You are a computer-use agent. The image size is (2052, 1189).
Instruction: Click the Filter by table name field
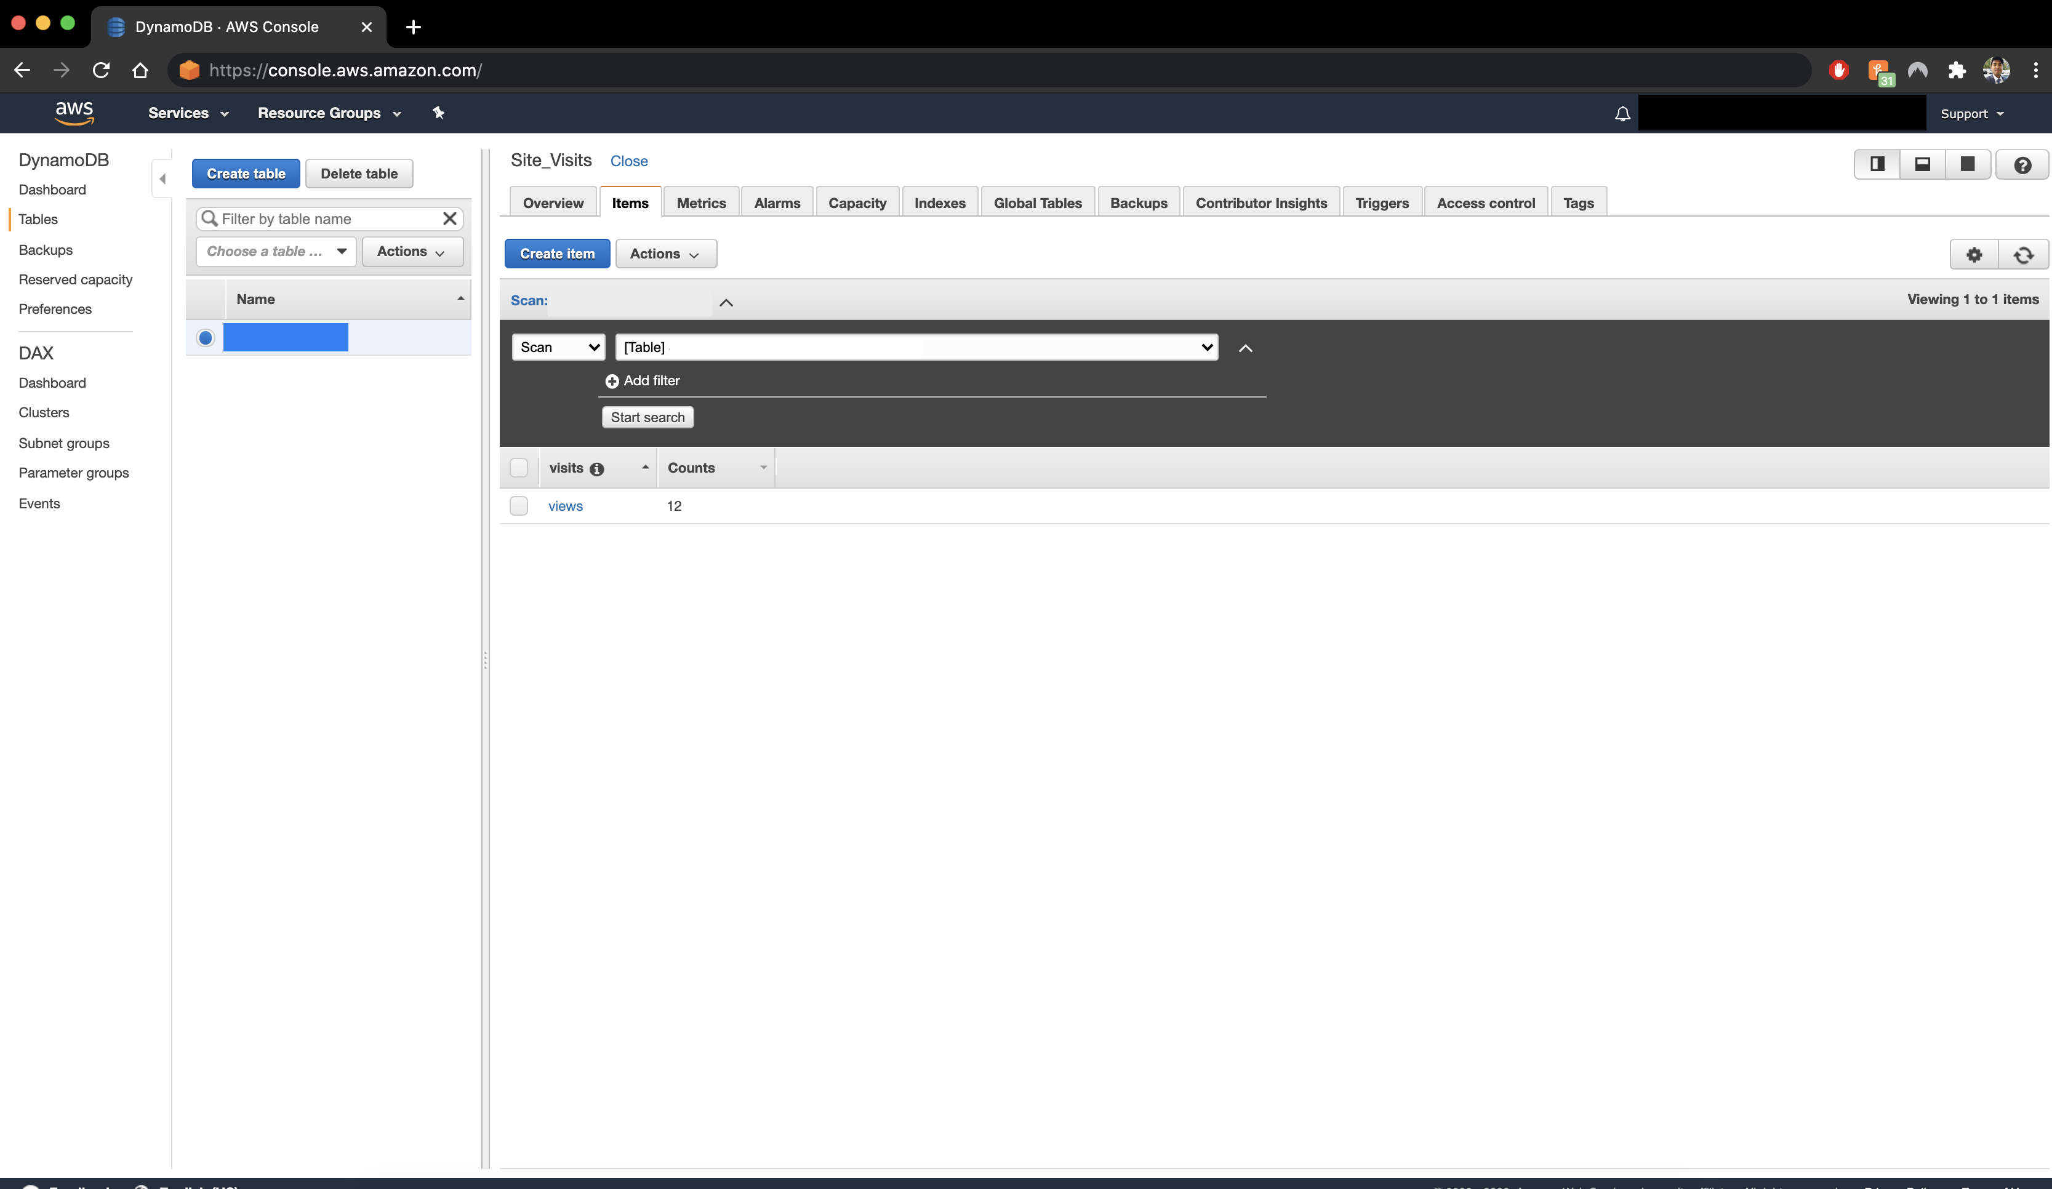pyautogui.click(x=329, y=218)
